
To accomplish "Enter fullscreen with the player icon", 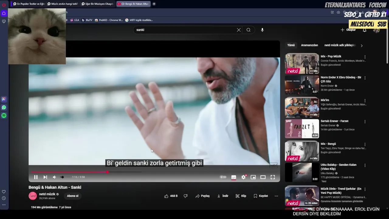I will pos(273,177).
